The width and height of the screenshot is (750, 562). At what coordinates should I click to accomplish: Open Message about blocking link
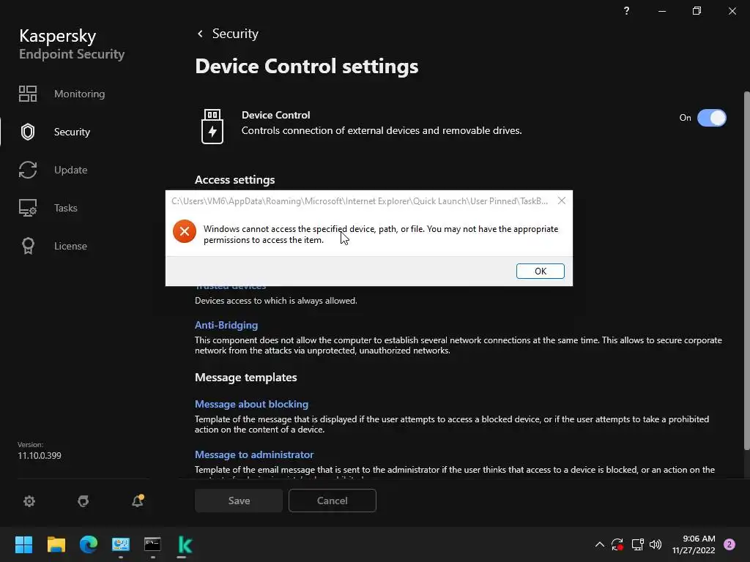tap(252, 404)
